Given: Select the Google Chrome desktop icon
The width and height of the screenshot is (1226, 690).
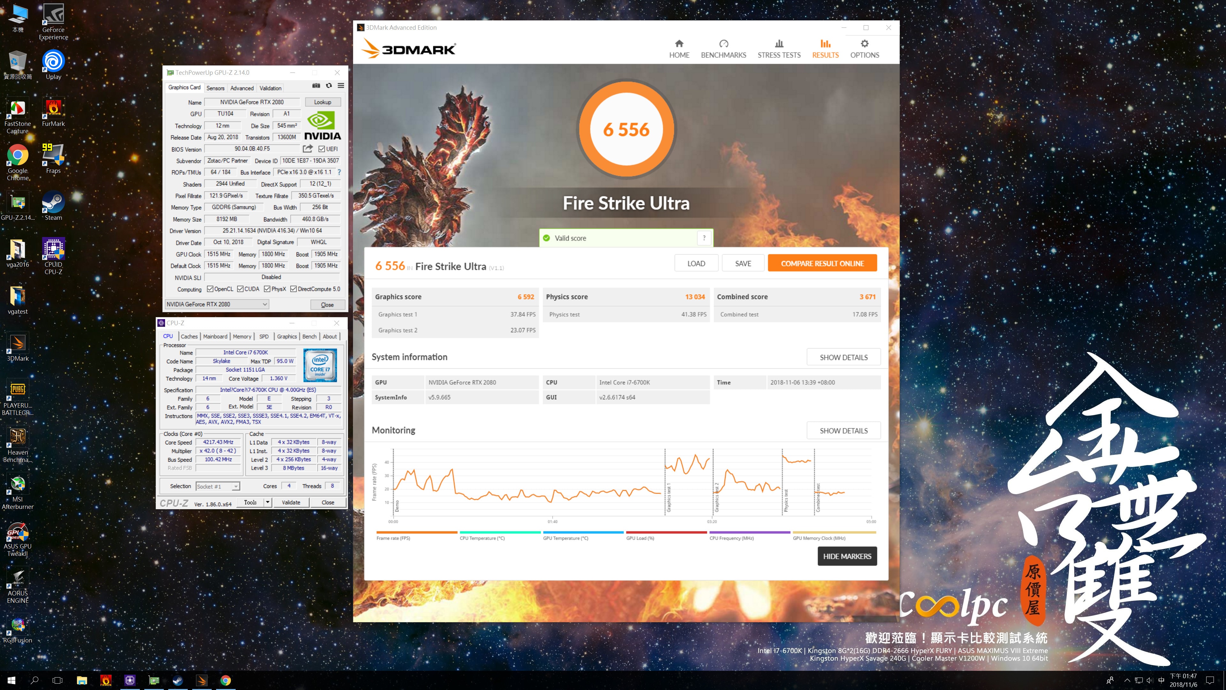Looking at the screenshot, I should pyautogui.click(x=18, y=162).
